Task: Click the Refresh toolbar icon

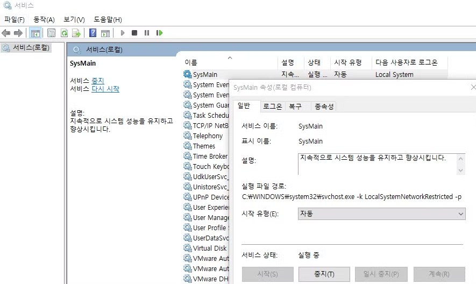Action: pos(64,33)
